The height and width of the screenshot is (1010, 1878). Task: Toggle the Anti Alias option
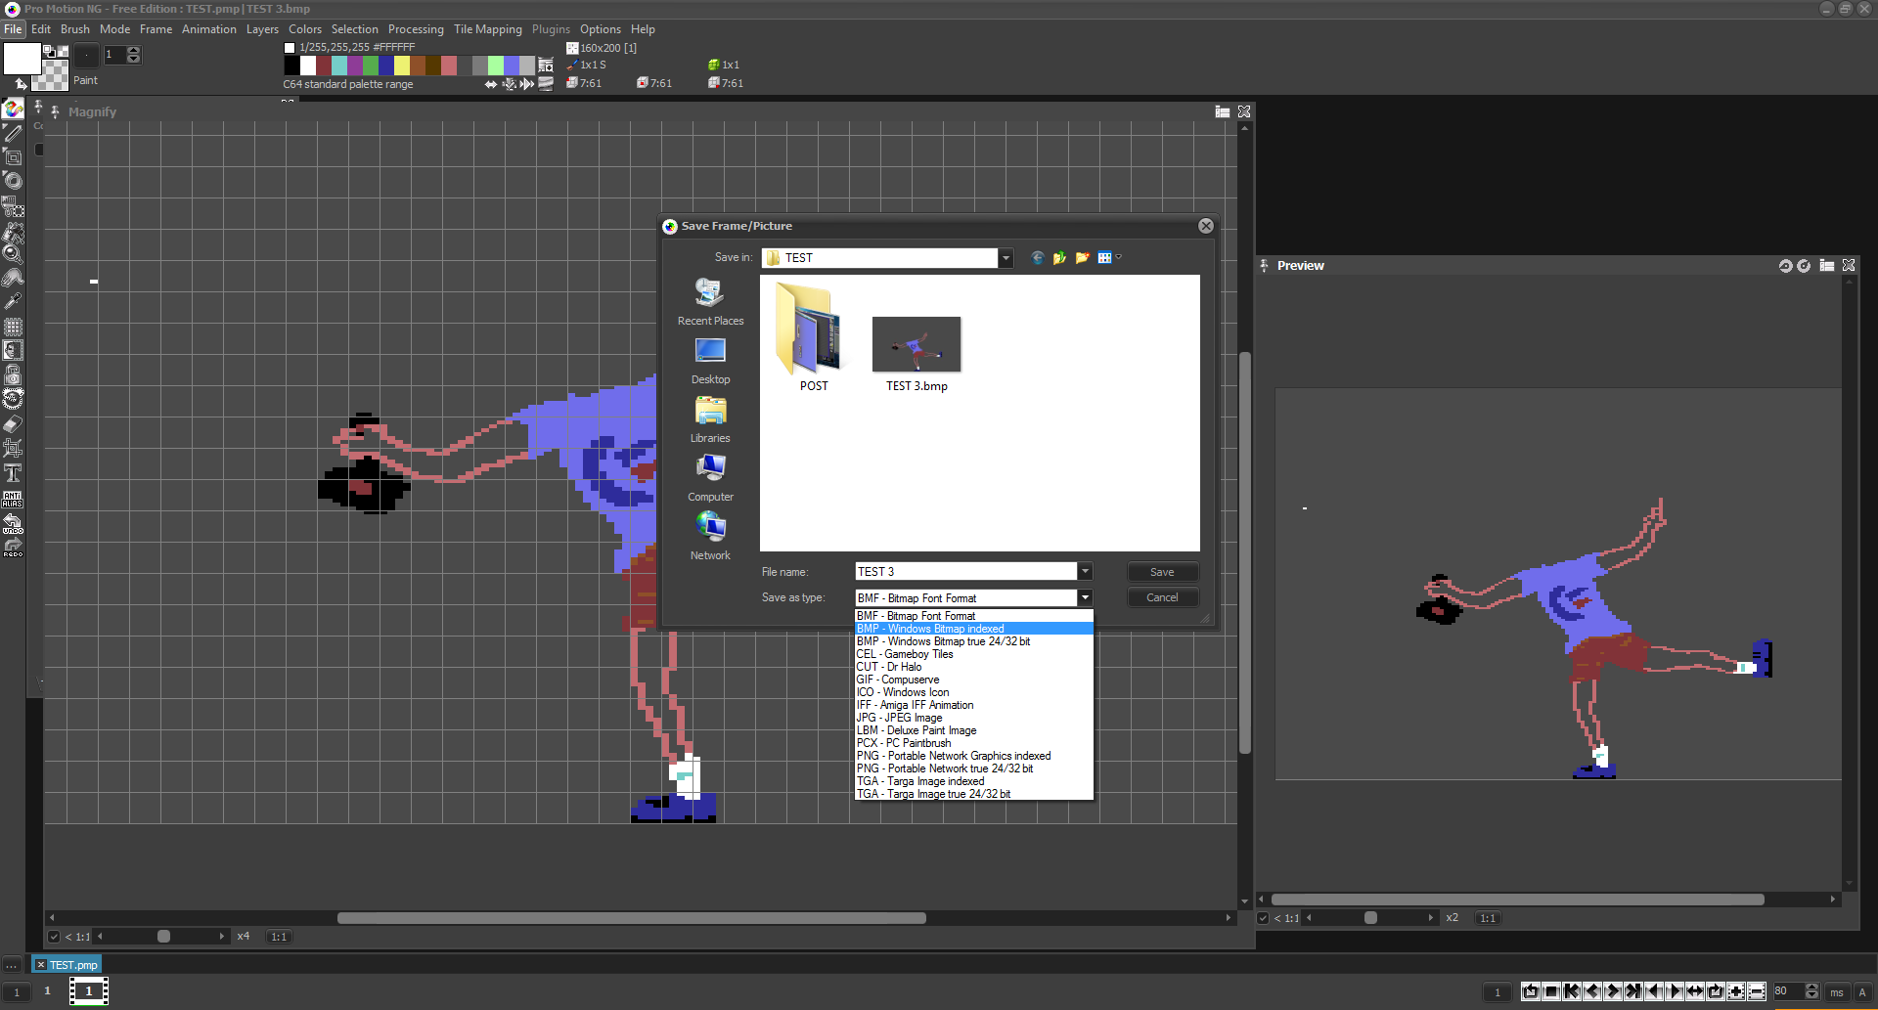click(x=13, y=499)
